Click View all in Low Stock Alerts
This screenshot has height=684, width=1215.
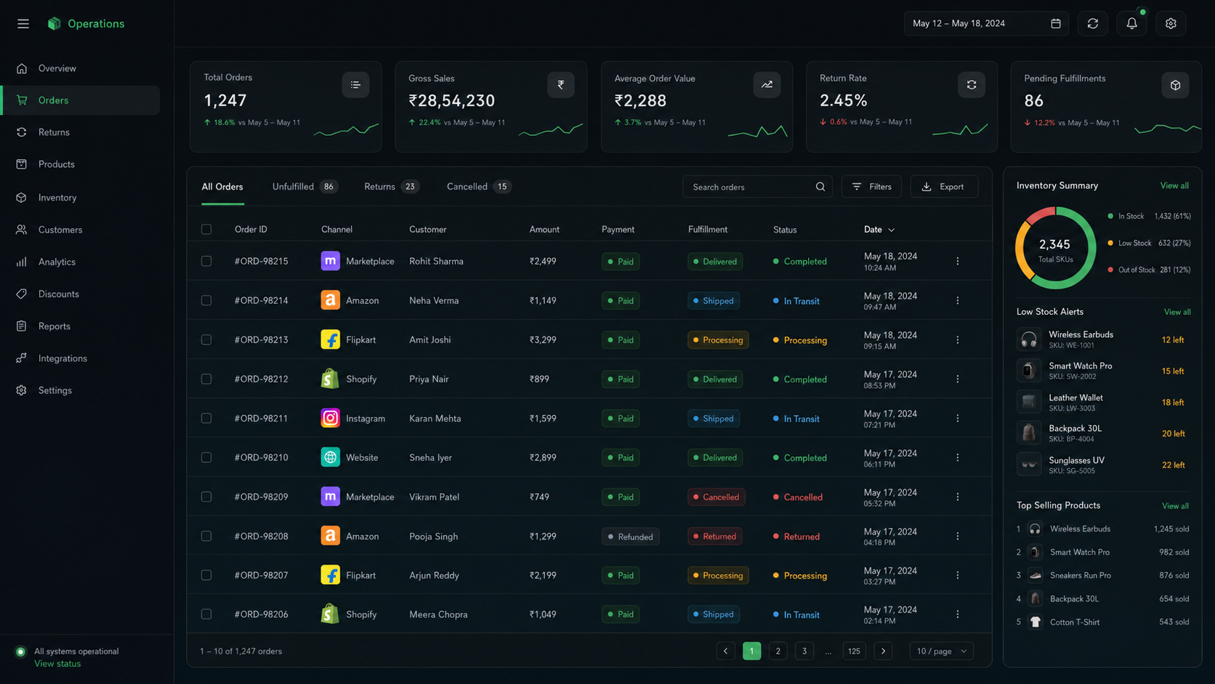(1177, 312)
